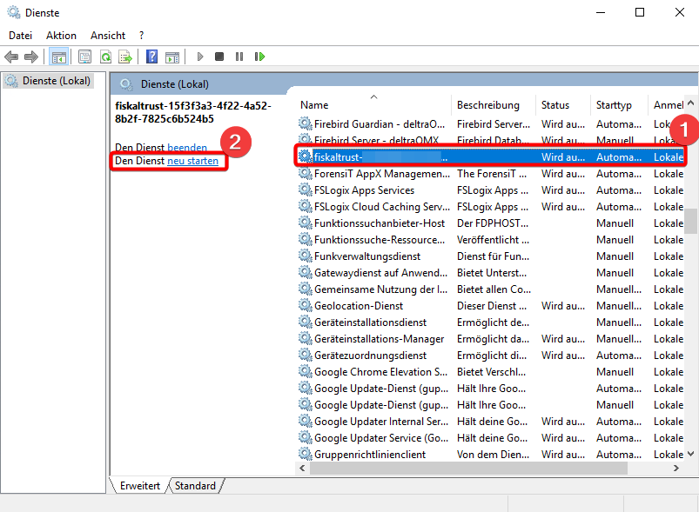The height and width of the screenshot is (512, 699).
Task: Open the Datei menu
Action: point(20,36)
